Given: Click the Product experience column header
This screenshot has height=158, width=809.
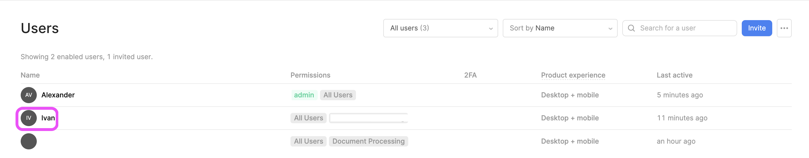Looking at the screenshot, I should (x=573, y=75).
